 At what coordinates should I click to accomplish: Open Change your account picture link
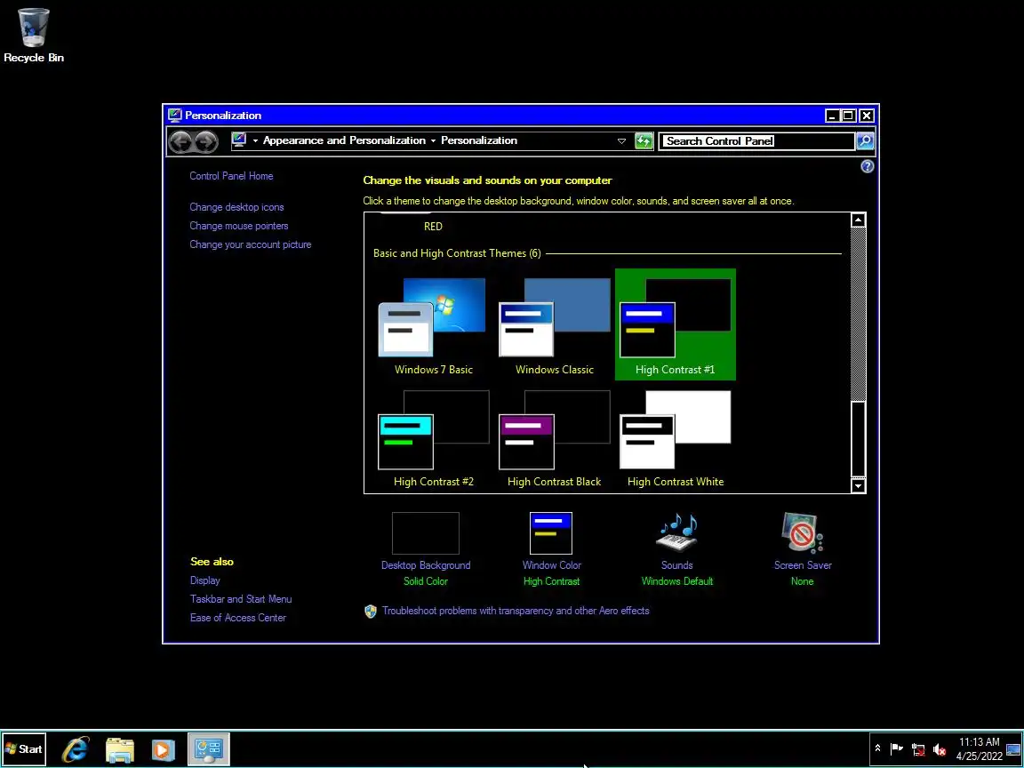click(250, 244)
